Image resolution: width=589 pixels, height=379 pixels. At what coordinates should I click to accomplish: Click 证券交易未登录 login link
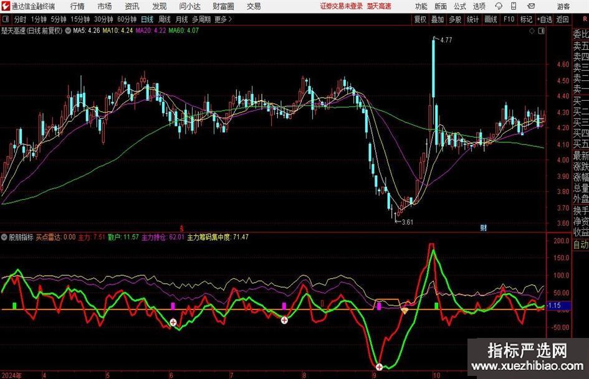(x=342, y=6)
